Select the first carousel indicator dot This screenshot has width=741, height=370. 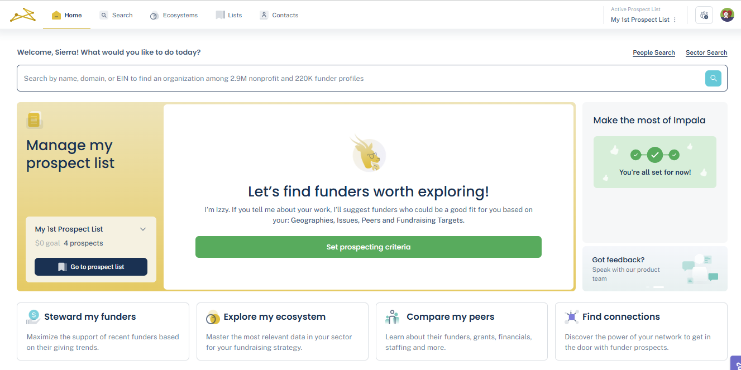648,287
